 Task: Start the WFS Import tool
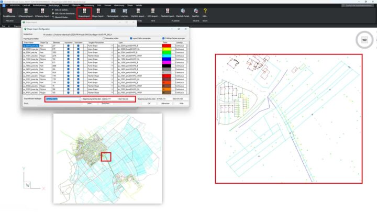[153, 13]
